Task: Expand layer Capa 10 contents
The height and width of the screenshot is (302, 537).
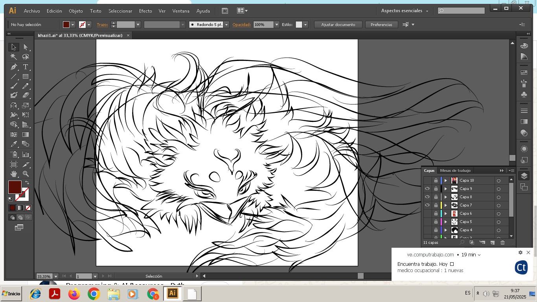Action: point(445,180)
